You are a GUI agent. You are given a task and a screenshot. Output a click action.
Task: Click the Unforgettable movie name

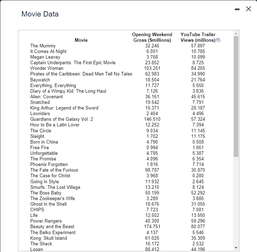pyautogui.click(x=44, y=153)
